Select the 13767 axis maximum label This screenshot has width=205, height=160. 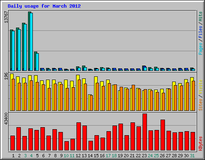6,17
